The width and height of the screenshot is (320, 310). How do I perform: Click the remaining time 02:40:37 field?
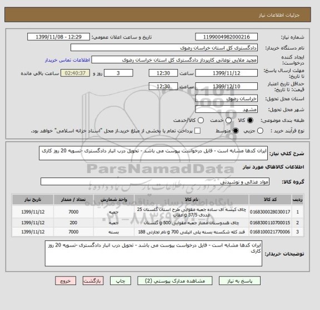click(76, 73)
